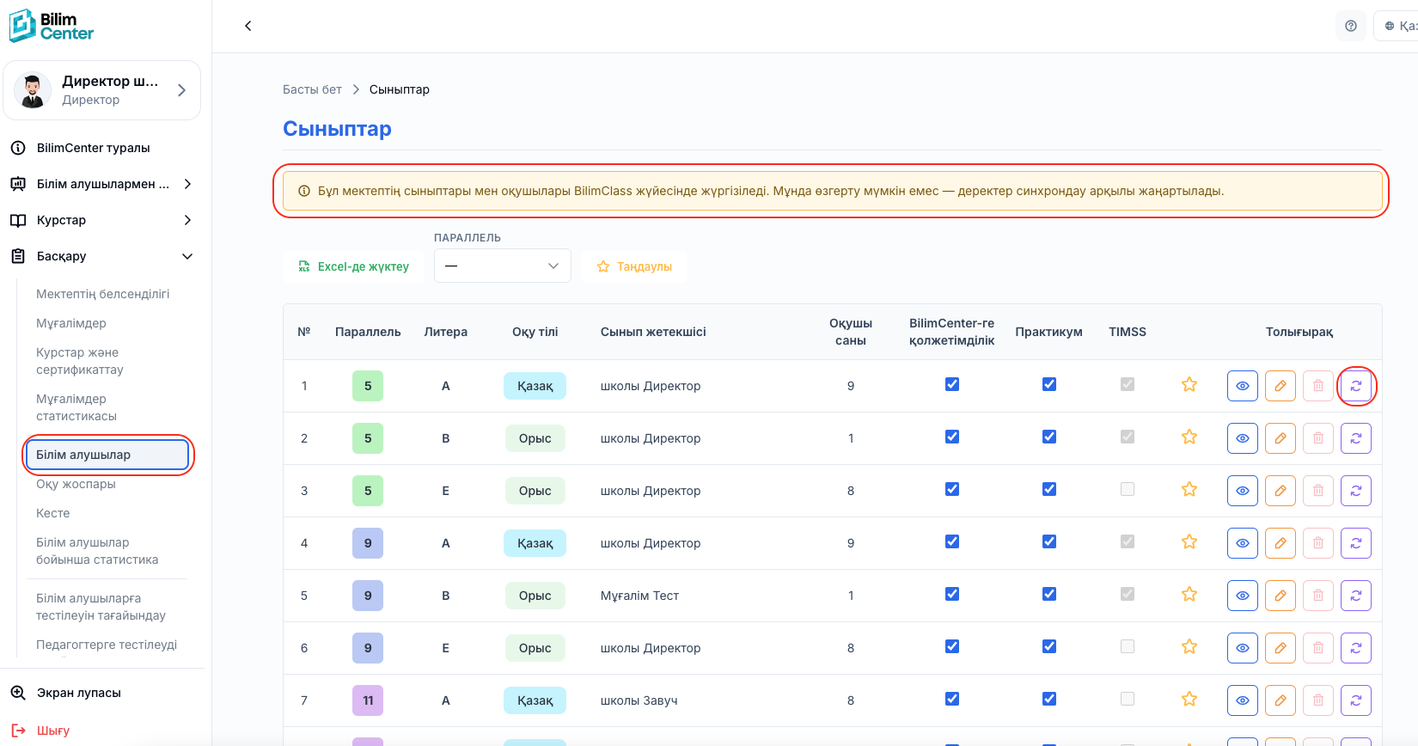Click the sync icon in row 1
The image size is (1418, 746).
coord(1356,386)
